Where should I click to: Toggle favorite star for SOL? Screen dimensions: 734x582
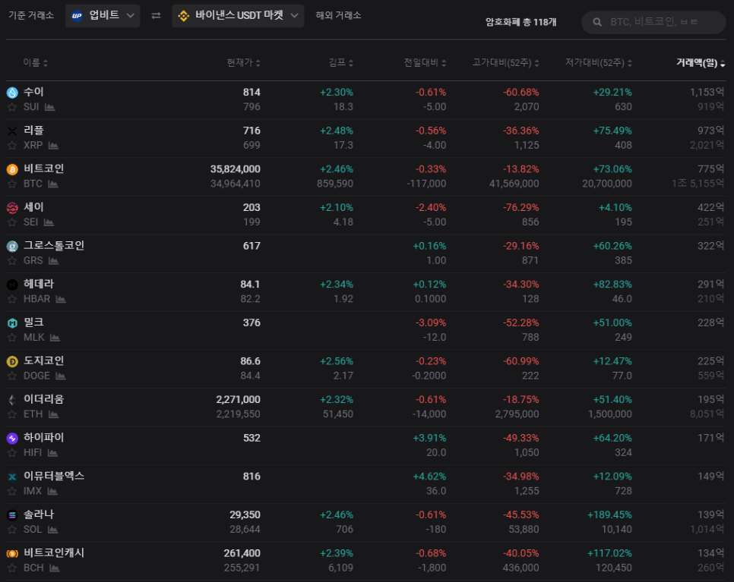click(x=12, y=529)
